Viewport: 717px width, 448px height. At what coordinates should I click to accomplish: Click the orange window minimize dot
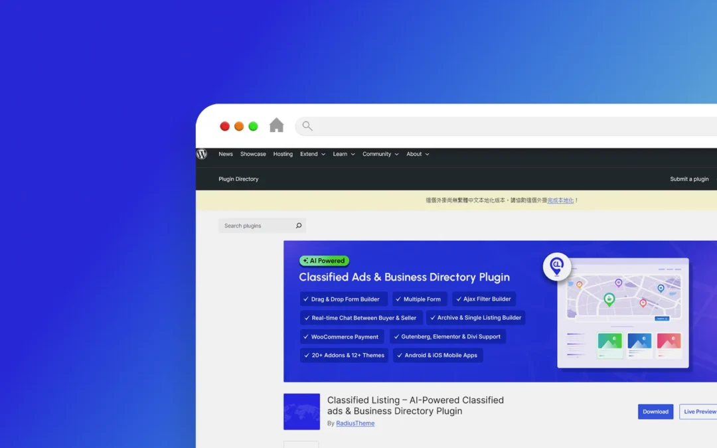[239, 126]
